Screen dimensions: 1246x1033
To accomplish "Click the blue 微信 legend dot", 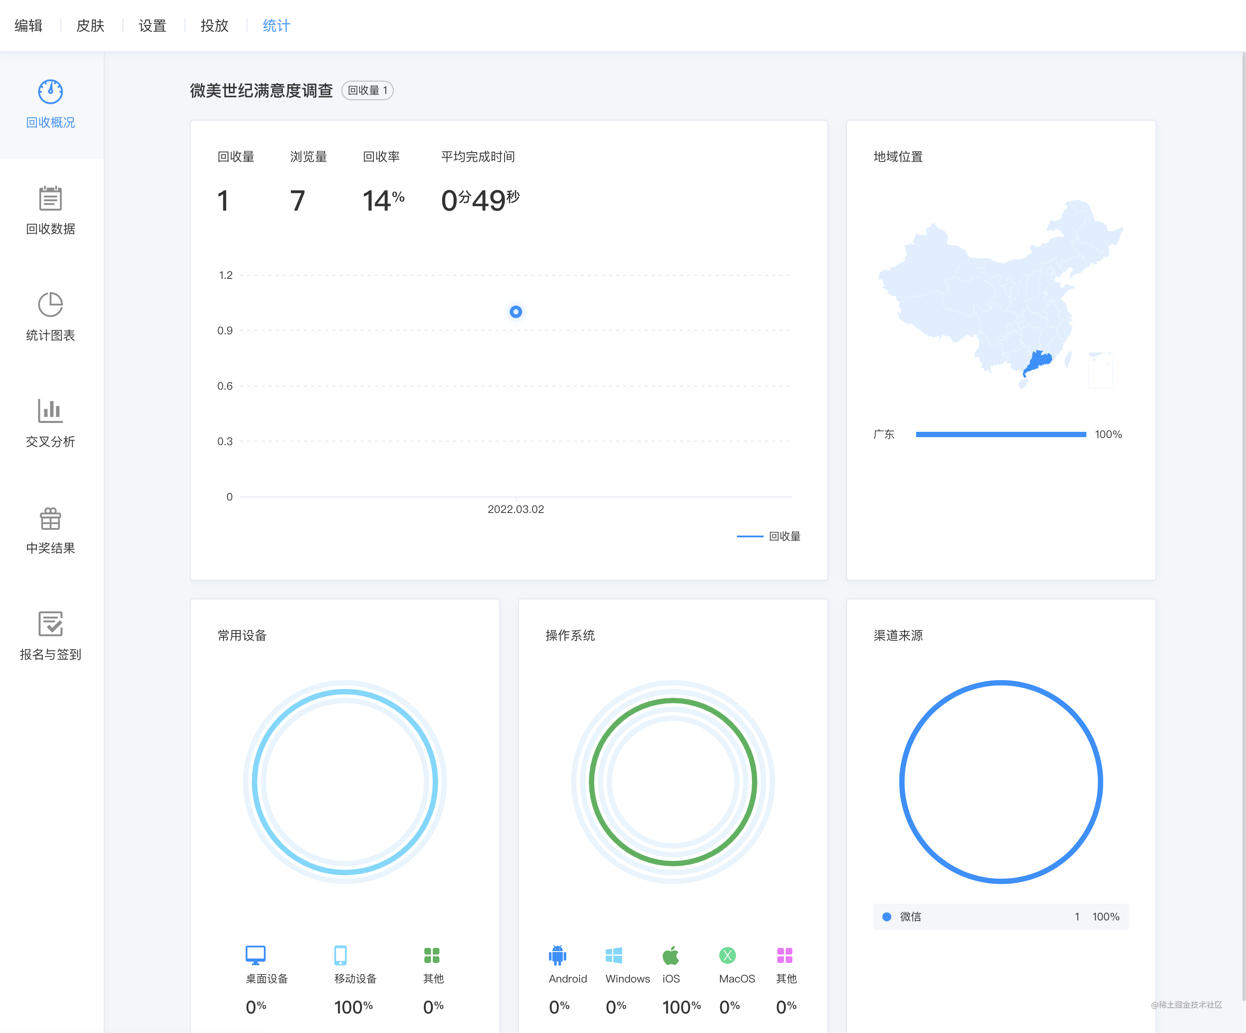I will [x=886, y=917].
